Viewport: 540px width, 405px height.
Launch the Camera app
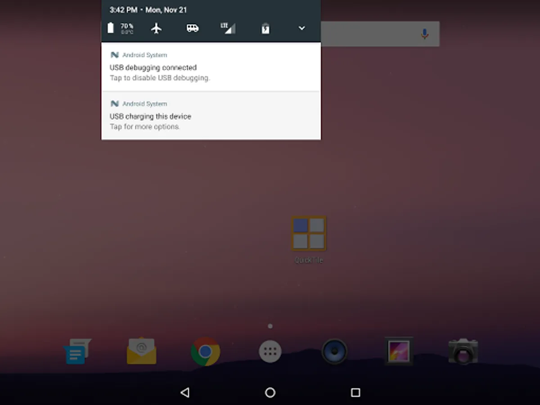pyautogui.click(x=463, y=351)
